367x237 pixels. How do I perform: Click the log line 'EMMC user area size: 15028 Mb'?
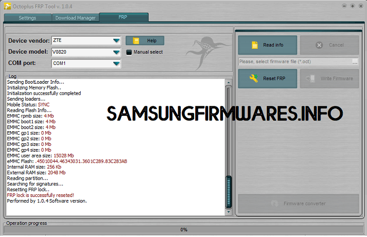coord(40,156)
